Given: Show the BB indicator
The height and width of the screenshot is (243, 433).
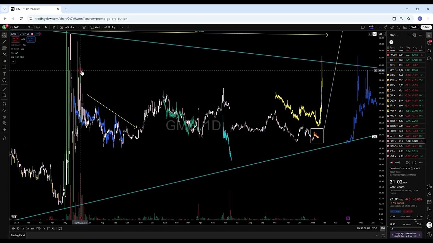Looking at the screenshot, I should coord(17,53).
